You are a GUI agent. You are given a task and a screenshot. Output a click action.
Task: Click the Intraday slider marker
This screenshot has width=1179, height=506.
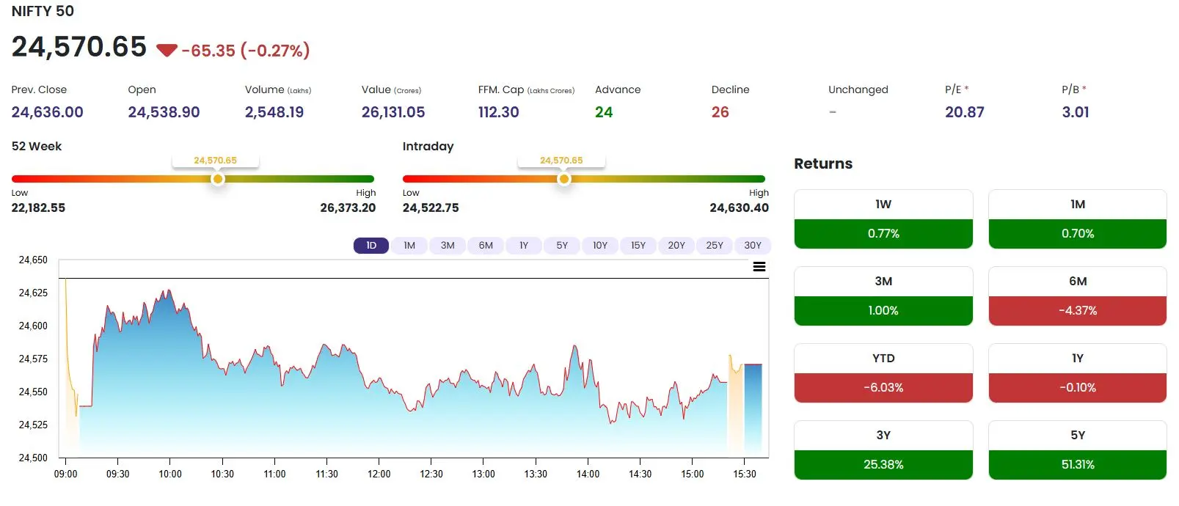pyautogui.click(x=563, y=179)
